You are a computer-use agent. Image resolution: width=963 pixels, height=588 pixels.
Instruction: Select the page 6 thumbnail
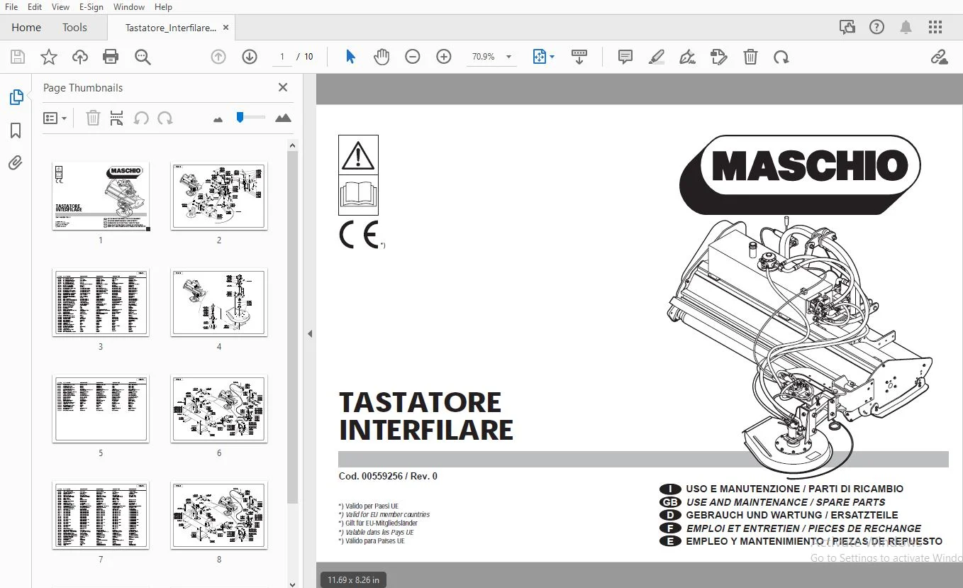click(219, 409)
